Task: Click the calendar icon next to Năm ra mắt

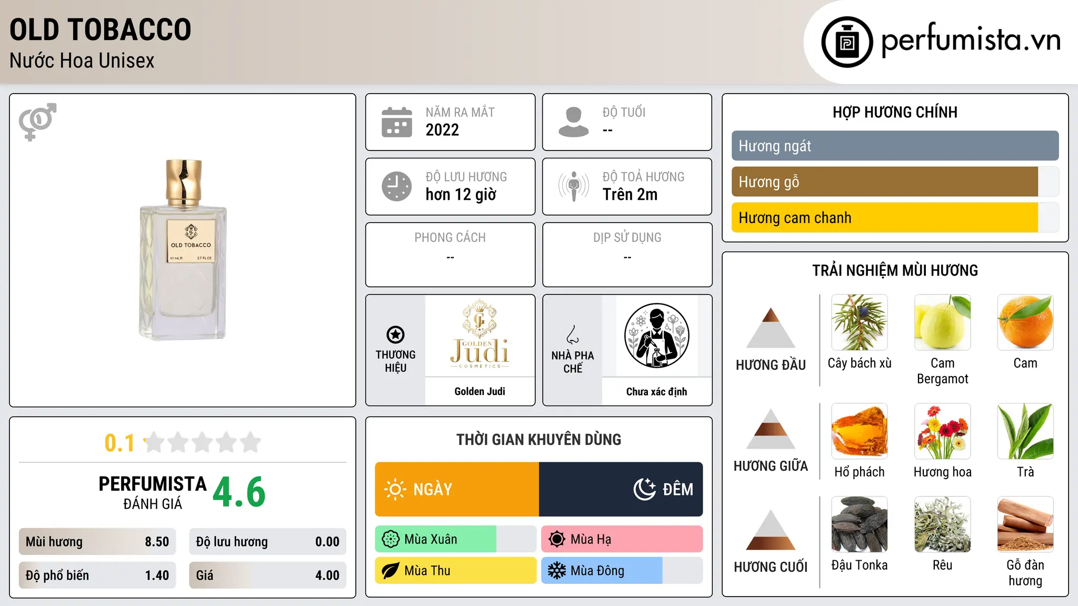Action: click(x=397, y=122)
